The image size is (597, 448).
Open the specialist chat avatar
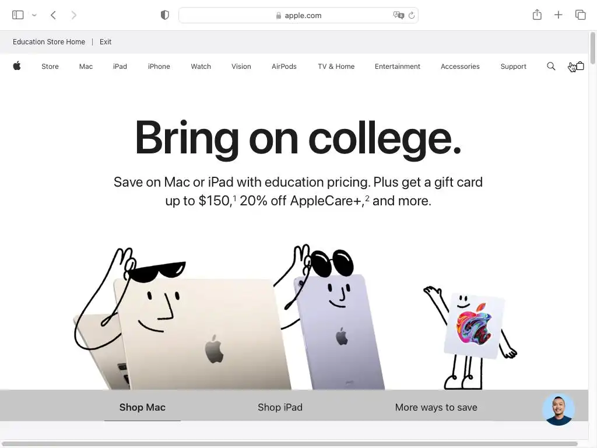[x=558, y=409]
